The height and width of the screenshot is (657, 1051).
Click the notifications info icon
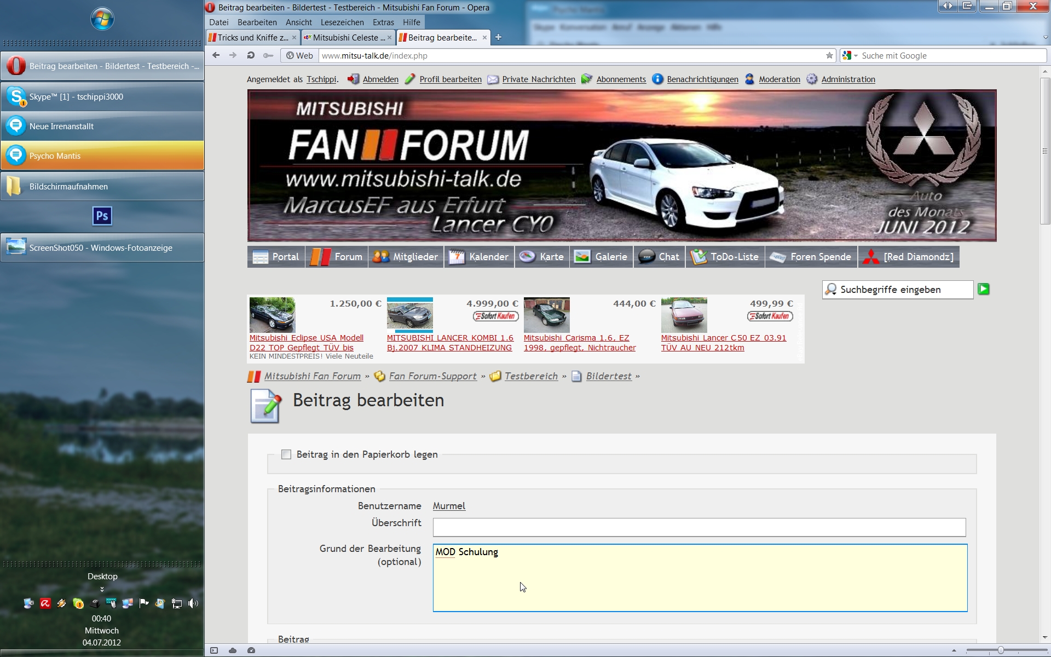(657, 79)
